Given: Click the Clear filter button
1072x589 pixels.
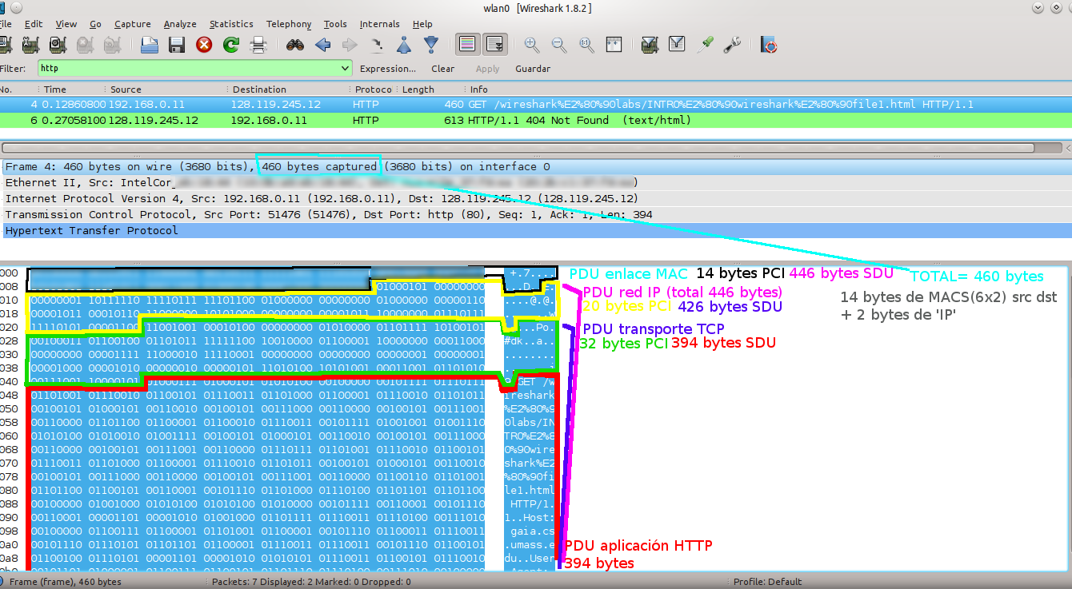Looking at the screenshot, I should click(442, 69).
